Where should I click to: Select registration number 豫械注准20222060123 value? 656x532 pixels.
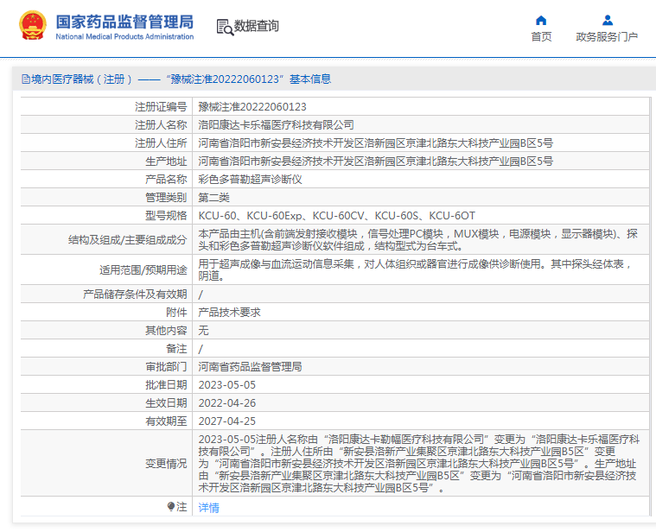click(x=252, y=107)
